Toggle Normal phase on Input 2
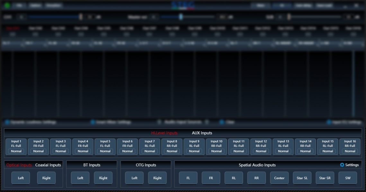Screen dimensions: 366x192 38,151
